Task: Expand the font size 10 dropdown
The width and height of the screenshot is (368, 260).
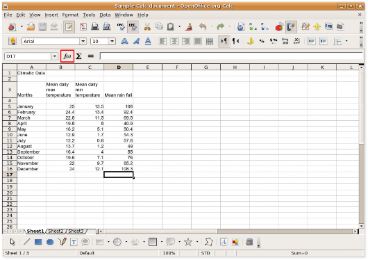Action: point(112,42)
